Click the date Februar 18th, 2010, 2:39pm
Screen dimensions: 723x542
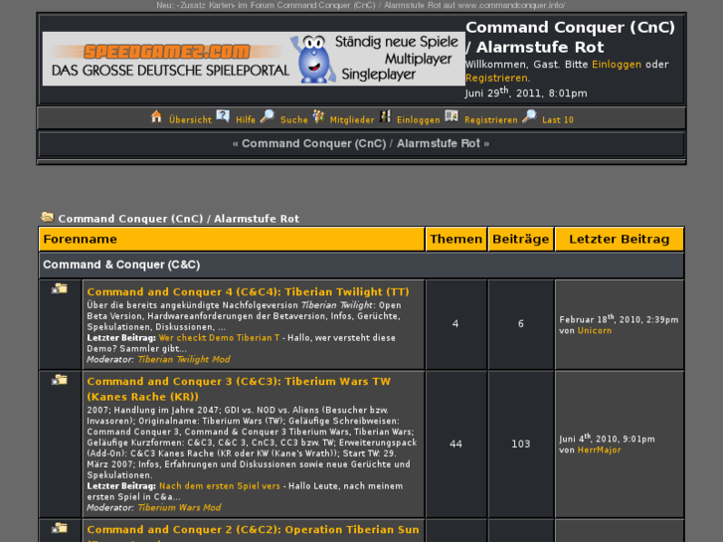click(619, 319)
